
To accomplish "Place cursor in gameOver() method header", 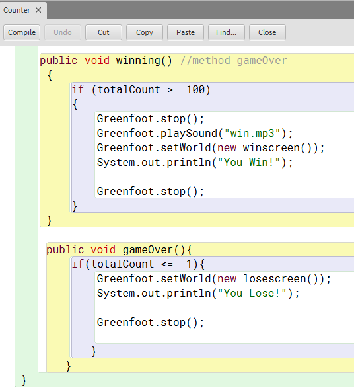I will [119, 250].
